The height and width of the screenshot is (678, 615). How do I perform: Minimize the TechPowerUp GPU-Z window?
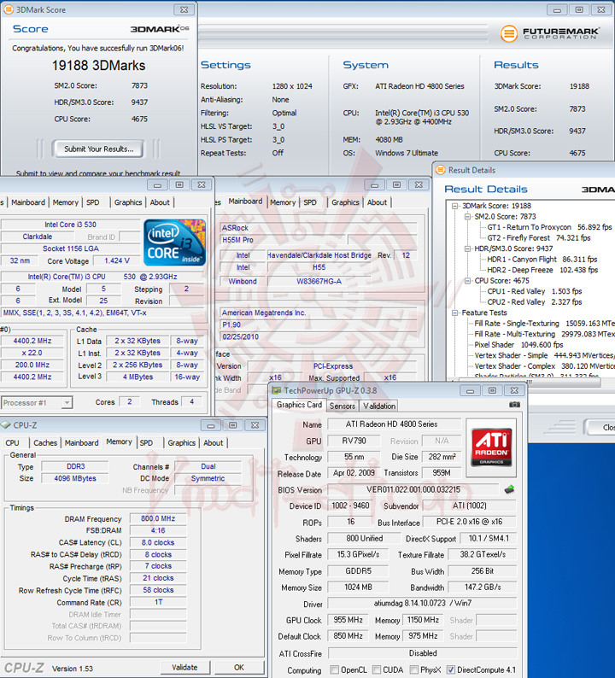(470, 391)
